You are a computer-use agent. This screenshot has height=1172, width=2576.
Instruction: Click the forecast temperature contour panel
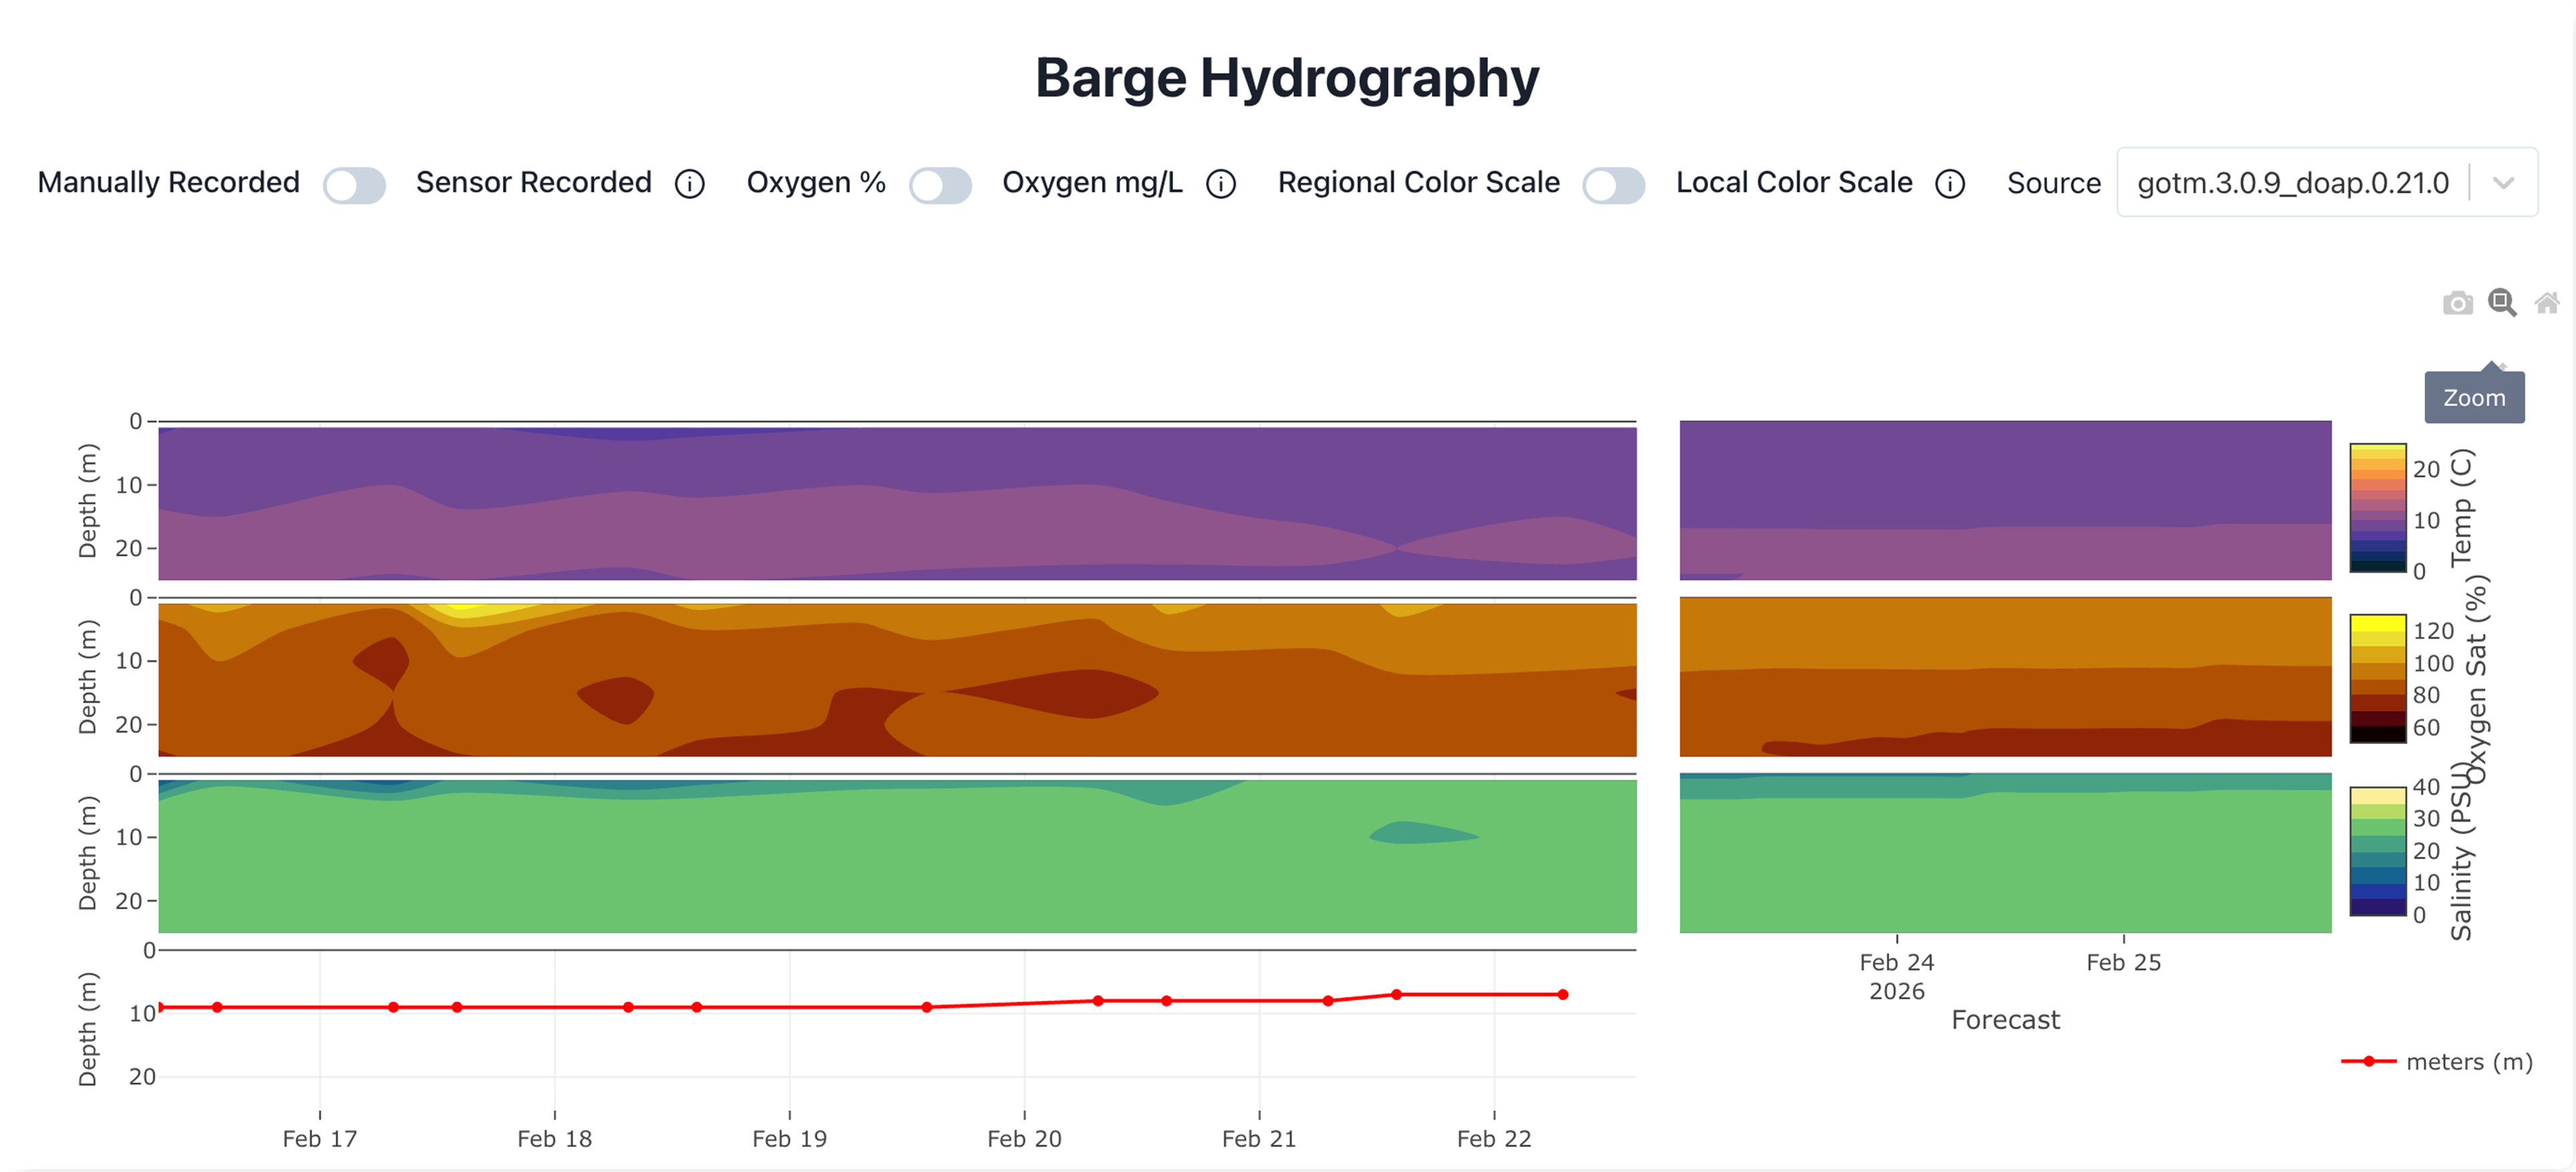click(2005, 500)
